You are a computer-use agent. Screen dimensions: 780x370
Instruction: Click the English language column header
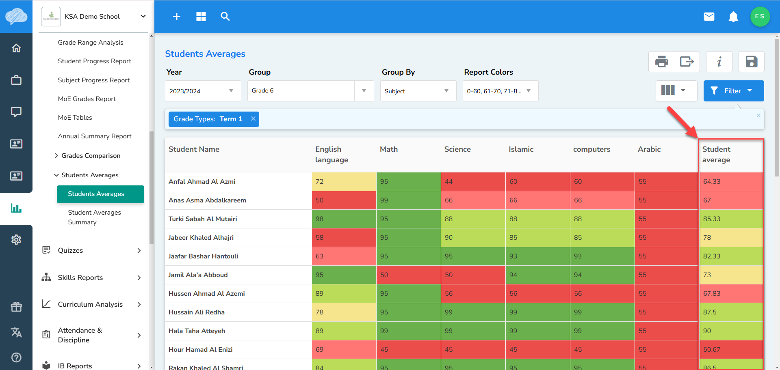click(x=331, y=155)
